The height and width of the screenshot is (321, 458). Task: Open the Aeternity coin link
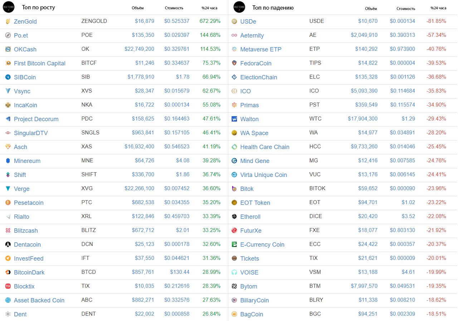(252, 35)
